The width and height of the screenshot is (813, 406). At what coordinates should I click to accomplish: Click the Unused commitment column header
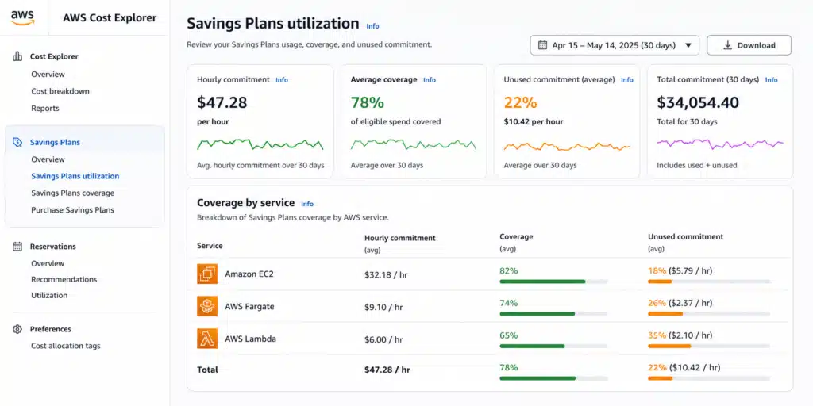[685, 236]
